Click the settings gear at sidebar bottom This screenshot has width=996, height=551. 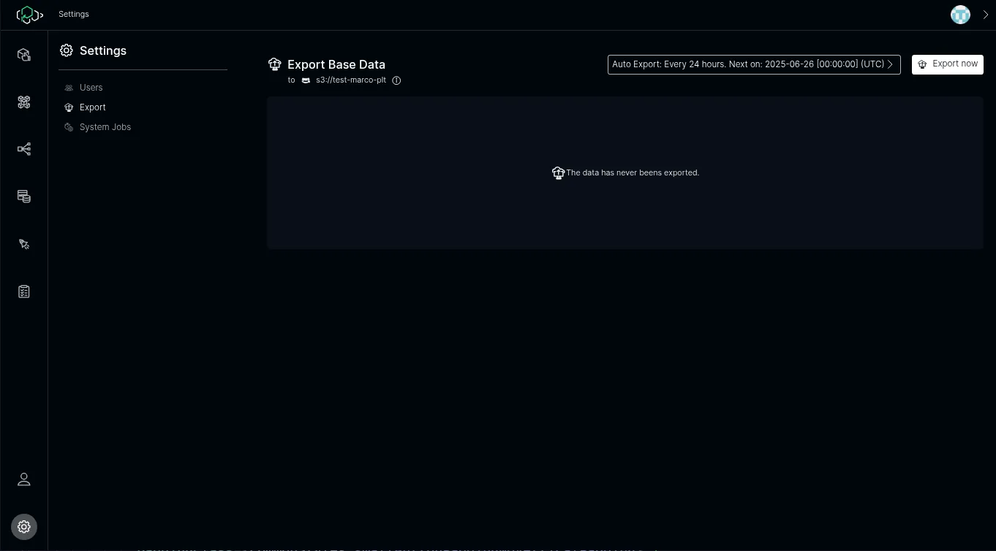coord(24,526)
